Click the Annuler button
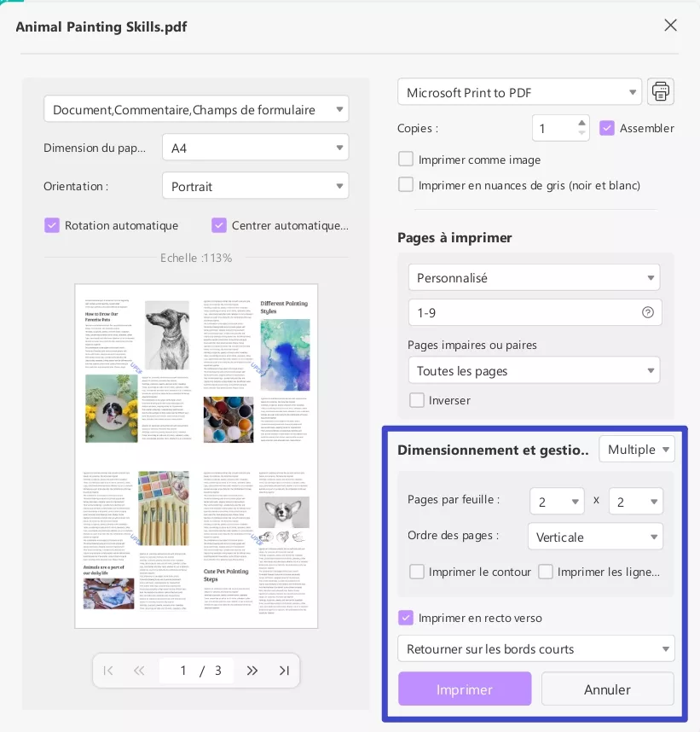This screenshot has height=732, width=700. [x=607, y=688]
